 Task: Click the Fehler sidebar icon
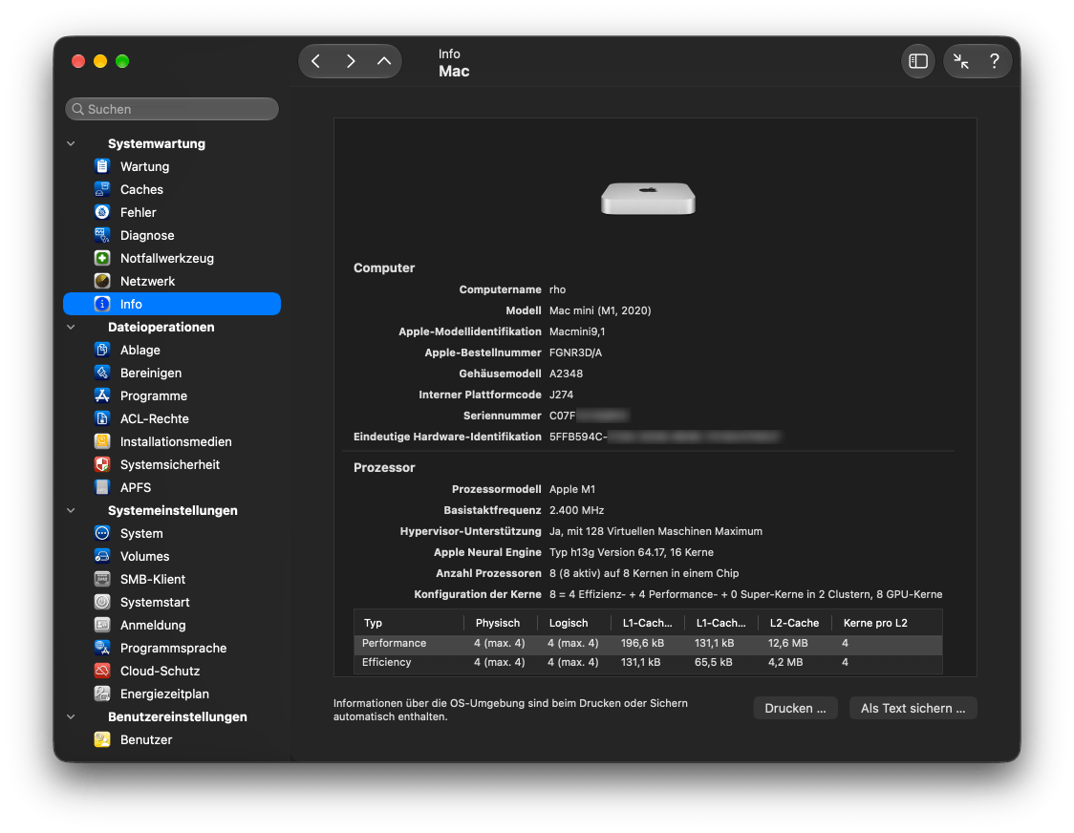point(102,212)
